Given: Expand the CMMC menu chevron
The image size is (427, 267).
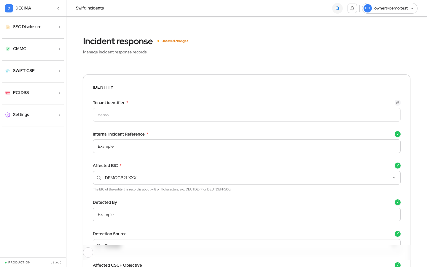Looking at the screenshot, I should point(60,49).
